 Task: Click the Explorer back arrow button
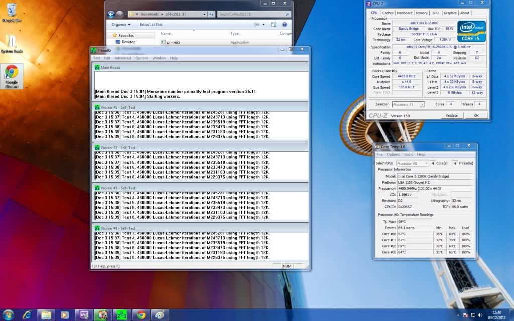(x=111, y=14)
